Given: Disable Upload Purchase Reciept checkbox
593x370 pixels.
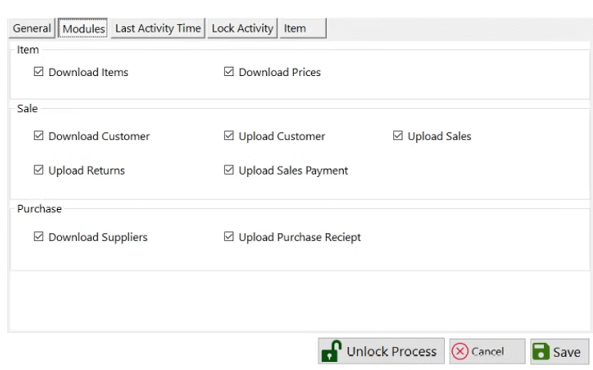Looking at the screenshot, I should (x=229, y=237).
